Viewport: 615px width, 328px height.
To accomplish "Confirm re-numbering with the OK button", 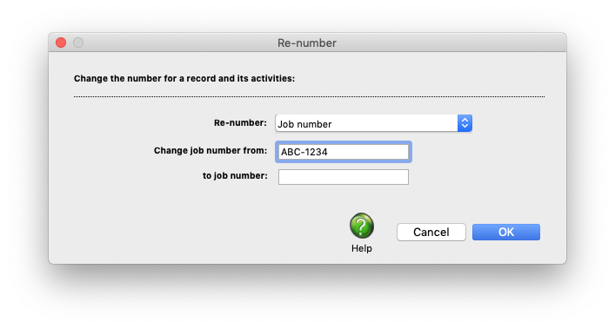I will (506, 232).
